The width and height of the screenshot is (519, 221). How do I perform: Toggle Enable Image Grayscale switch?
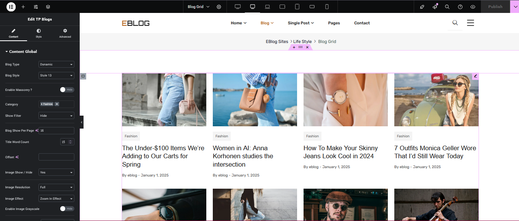pyautogui.click(x=67, y=209)
